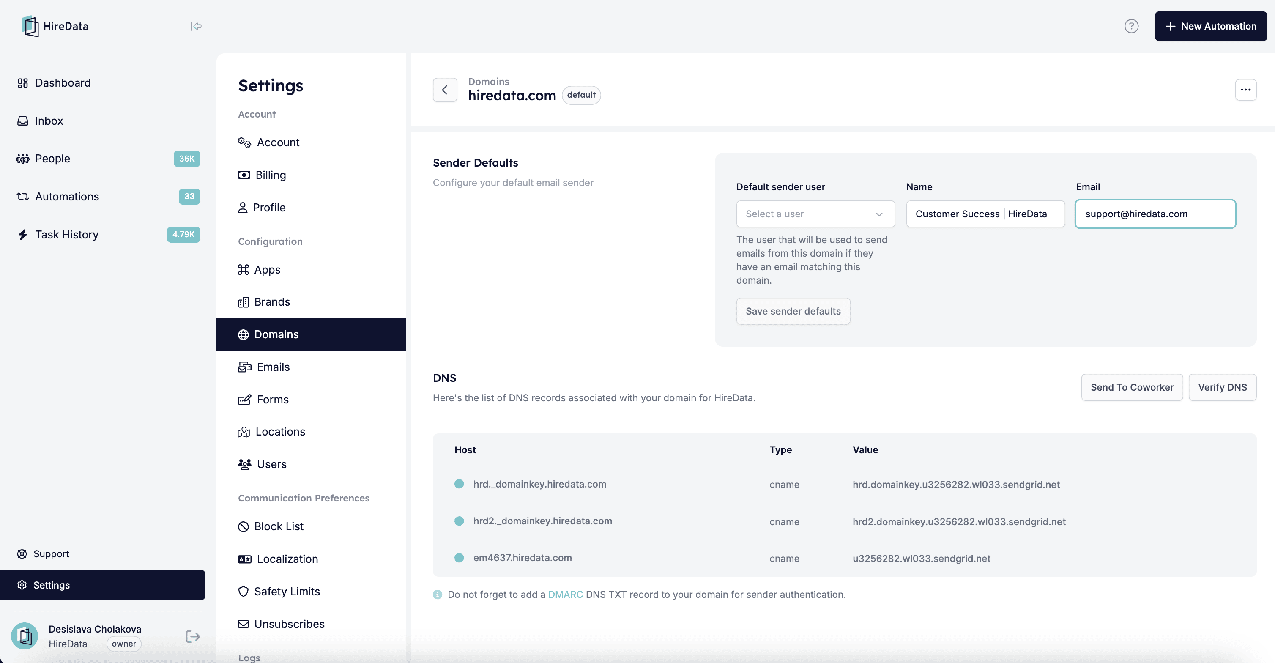Click the Users group icon

point(244,464)
